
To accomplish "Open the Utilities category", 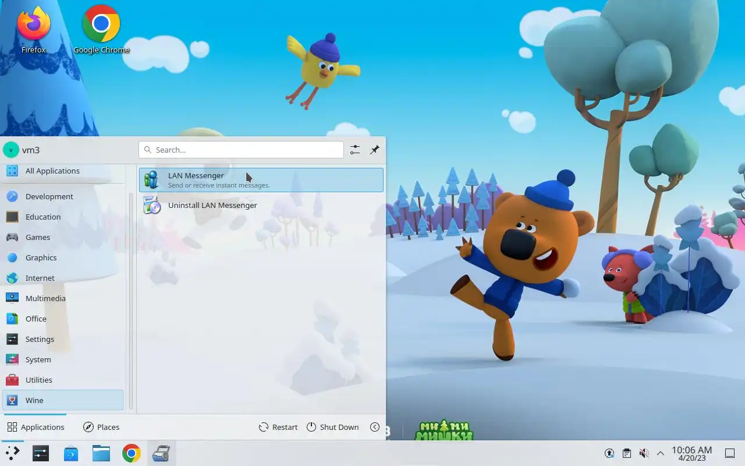I will 63,380.
